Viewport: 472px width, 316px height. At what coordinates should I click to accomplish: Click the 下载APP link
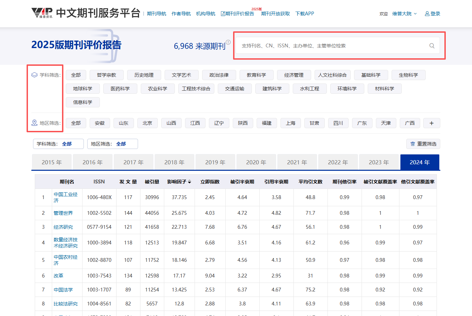[304, 13]
